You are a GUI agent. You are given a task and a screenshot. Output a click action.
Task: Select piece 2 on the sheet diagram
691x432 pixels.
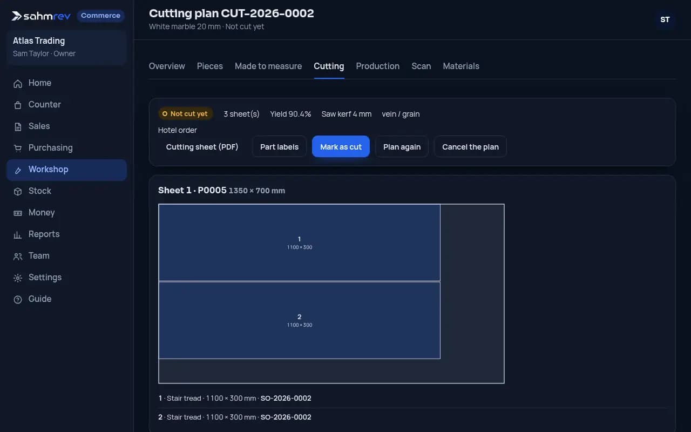pos(299,320)
